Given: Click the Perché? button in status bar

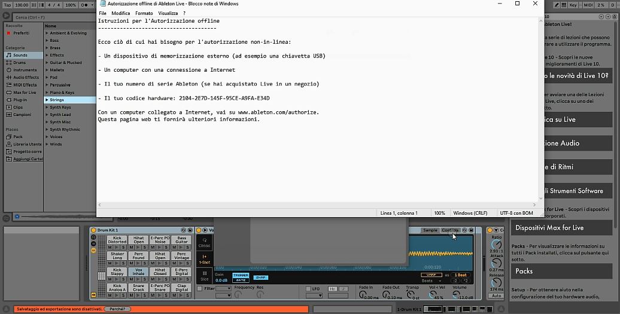Looking at the screenshot, I should pyautogui.click(x=117, y=309).
